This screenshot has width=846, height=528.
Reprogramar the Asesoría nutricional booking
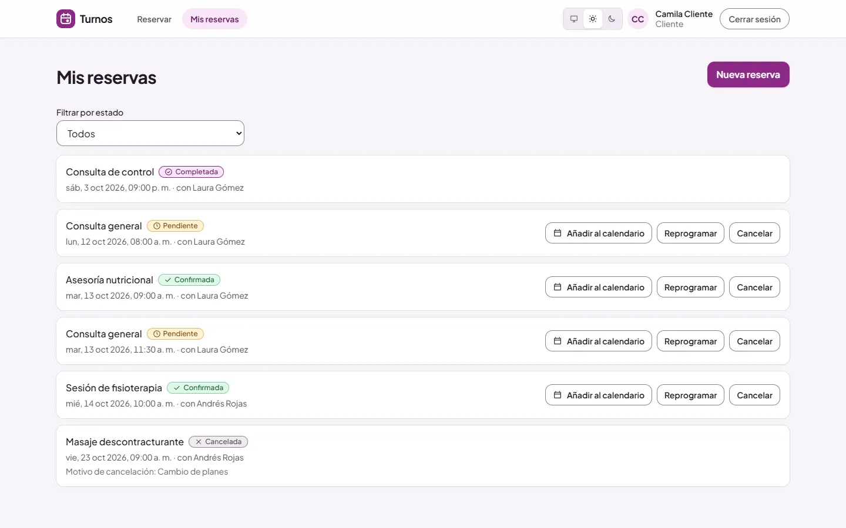click(690, 287)
